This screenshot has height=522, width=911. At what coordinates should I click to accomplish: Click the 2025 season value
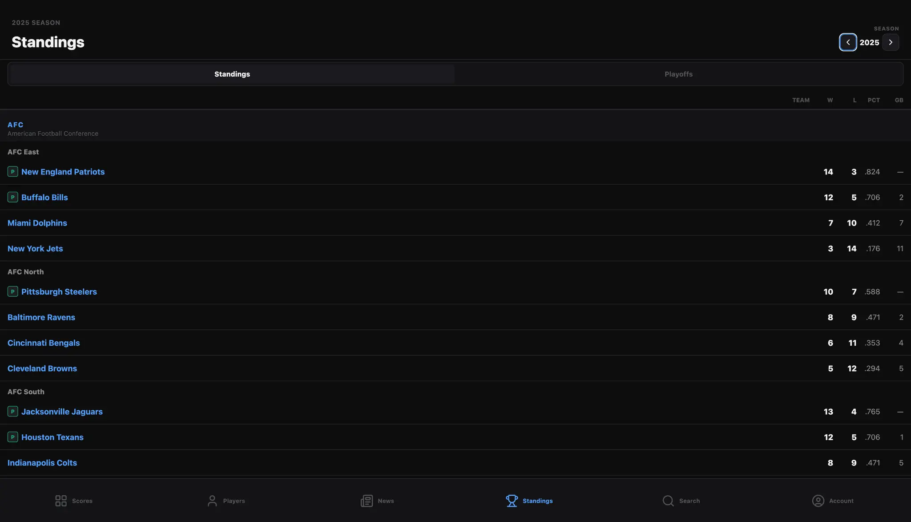tap(869, 42)
